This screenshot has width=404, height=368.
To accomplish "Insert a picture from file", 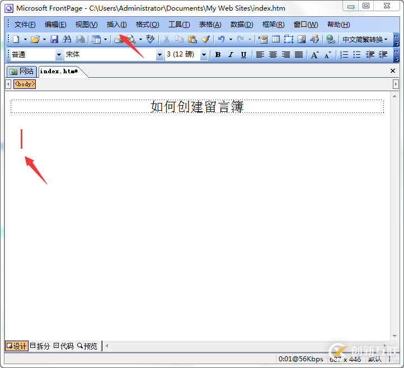I will 302,39.
